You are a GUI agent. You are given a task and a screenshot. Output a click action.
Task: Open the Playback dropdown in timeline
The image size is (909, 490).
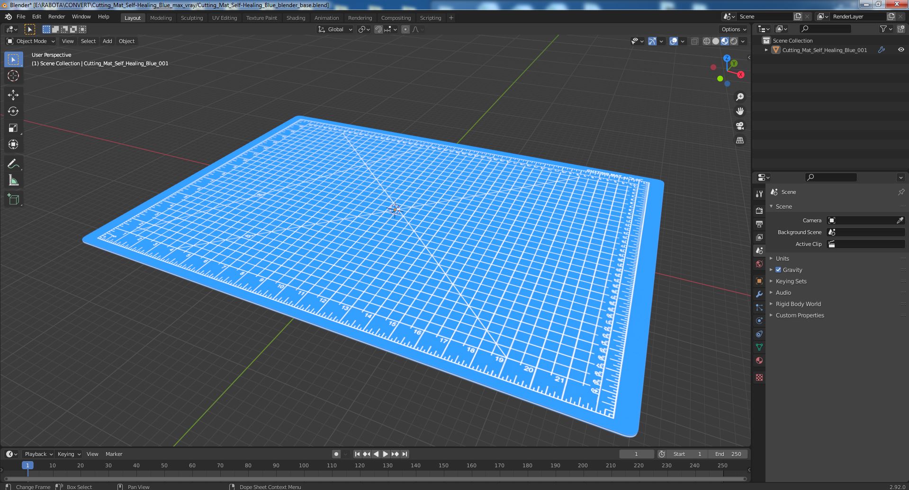pos(38,454)
